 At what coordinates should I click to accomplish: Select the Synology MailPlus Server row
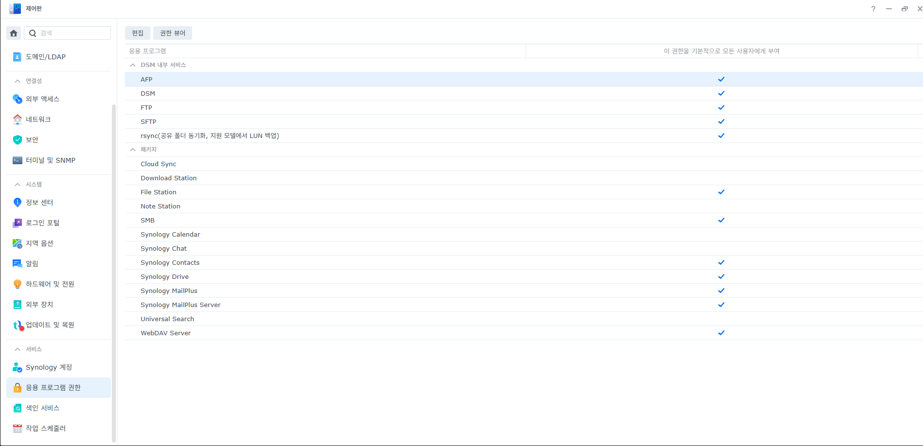524,305
